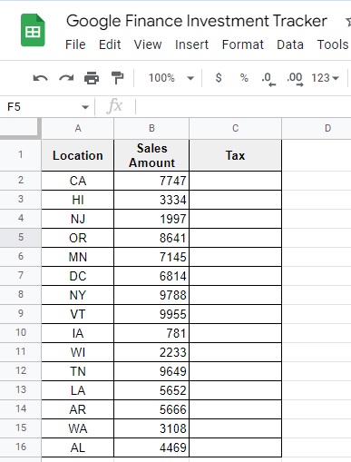The width and height of the screenshot is (351, 462).
Task: Open the Insert menu
Action: tap(191, 44)
